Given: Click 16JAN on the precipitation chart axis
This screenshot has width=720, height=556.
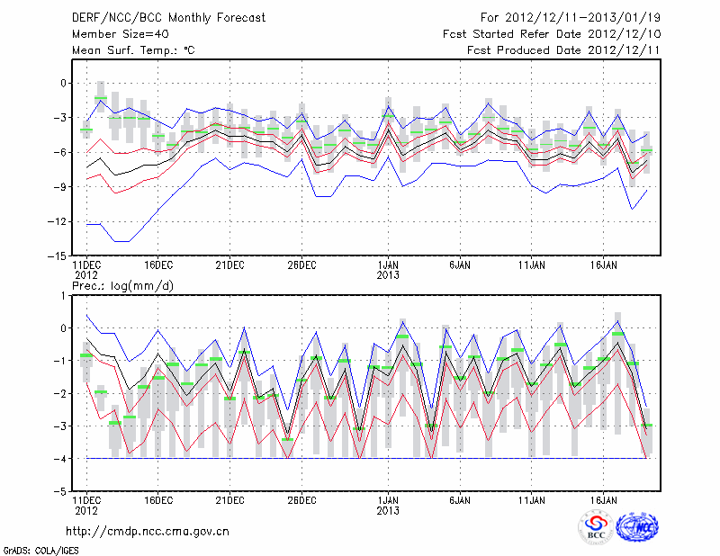Looking at the screenshot, I should 603,498.
